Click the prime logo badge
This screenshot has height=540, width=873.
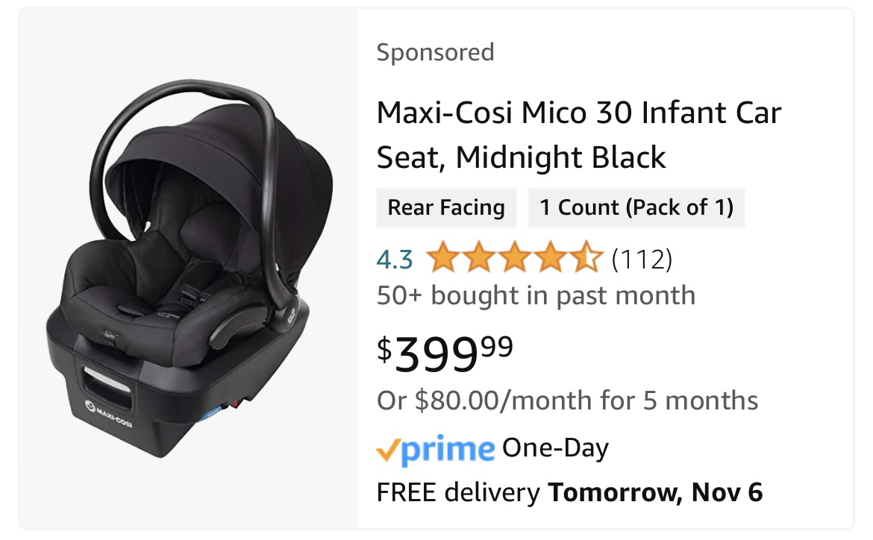point(436,449)
